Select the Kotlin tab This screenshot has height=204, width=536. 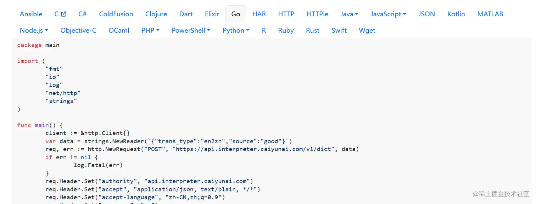pyautogui.click(x=456, y=14)
